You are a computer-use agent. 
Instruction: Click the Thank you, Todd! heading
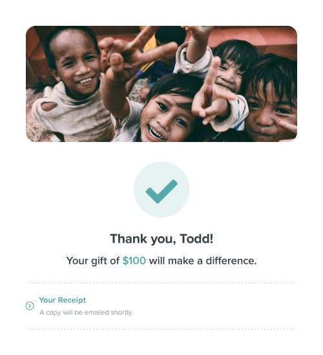pos(161,239)
